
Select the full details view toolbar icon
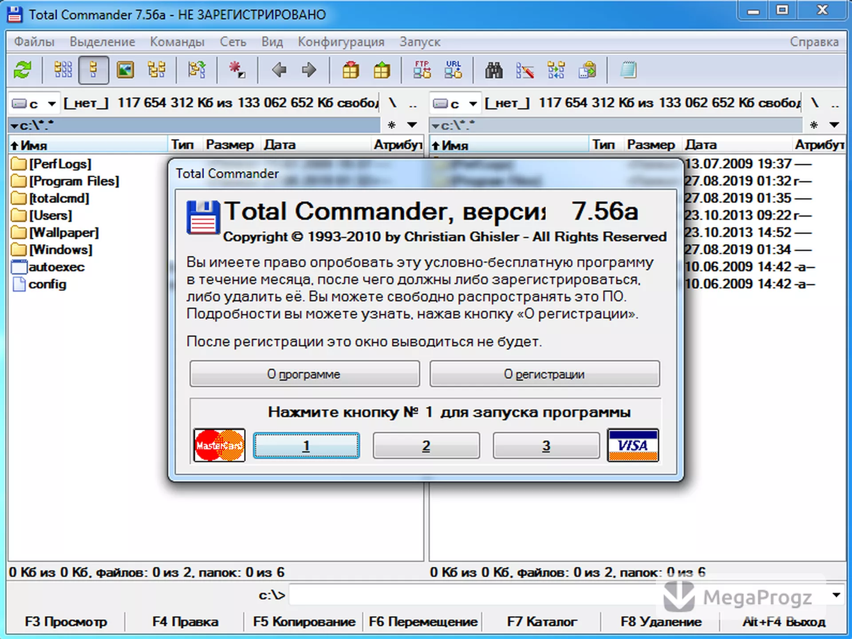coord(93,70)
